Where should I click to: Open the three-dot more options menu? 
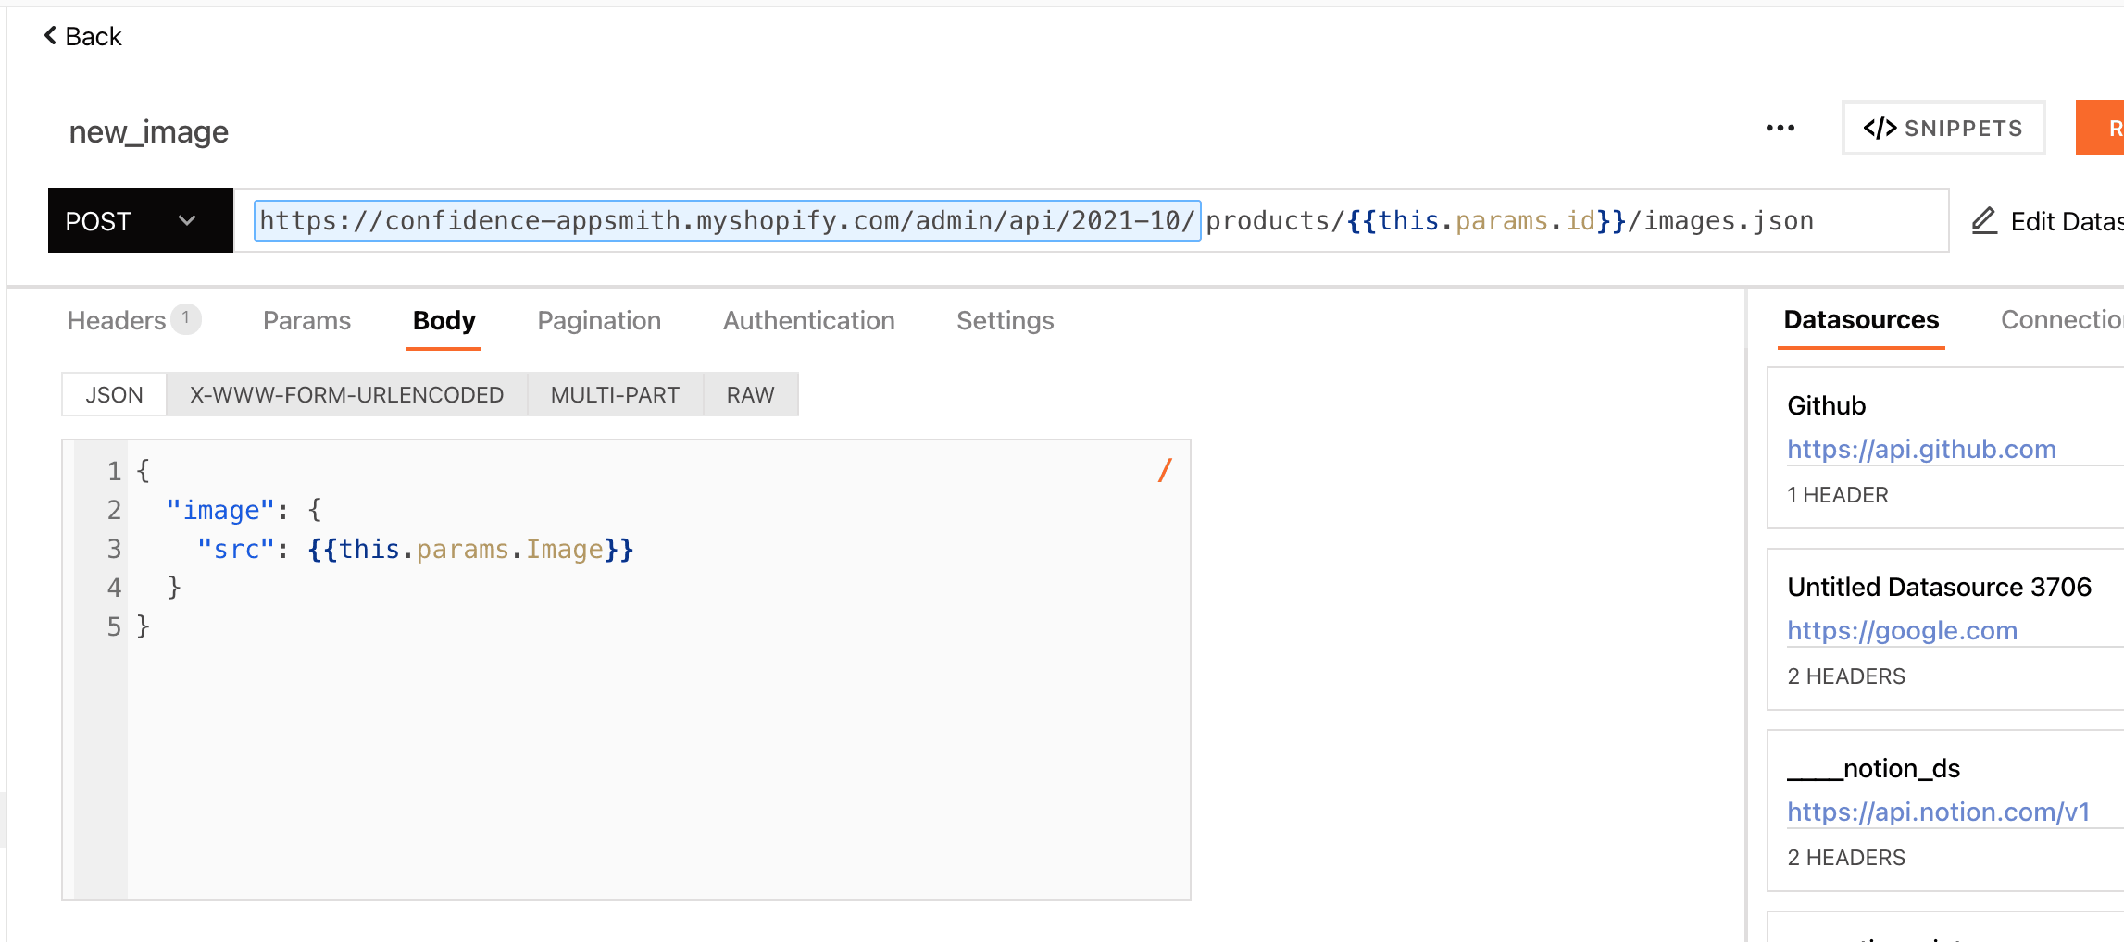tap(1780, 129)
